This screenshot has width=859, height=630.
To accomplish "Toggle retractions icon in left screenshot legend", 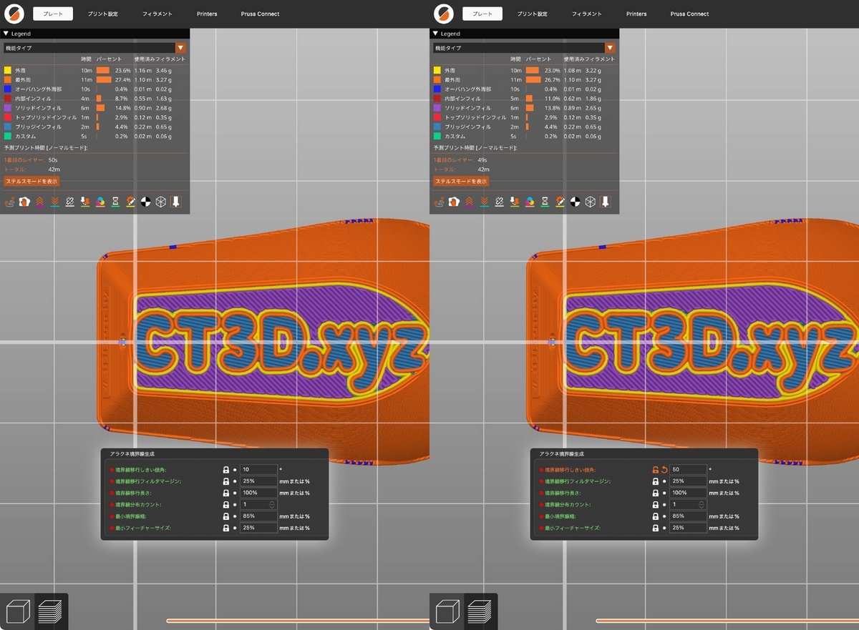I will [x=39, y=202].
